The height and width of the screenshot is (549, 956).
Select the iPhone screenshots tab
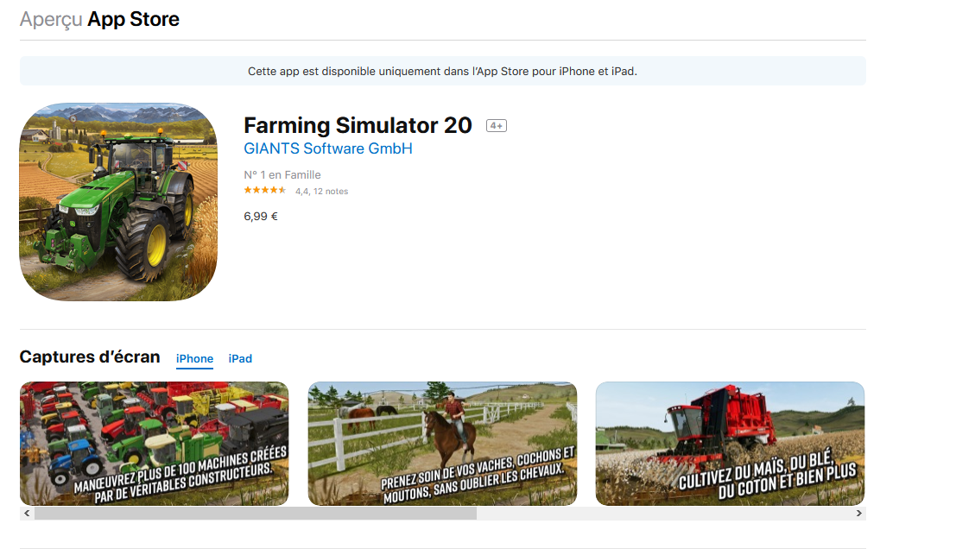tap(194, 359)
